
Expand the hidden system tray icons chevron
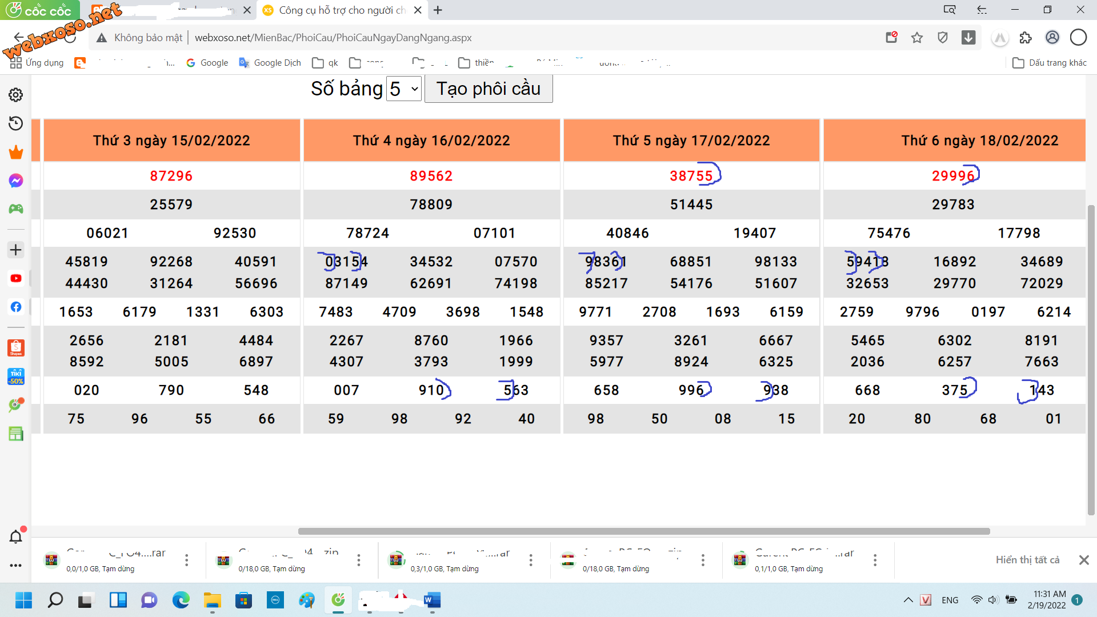coord(908,600)
